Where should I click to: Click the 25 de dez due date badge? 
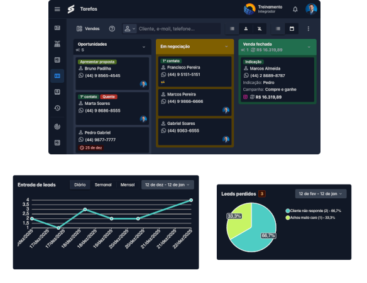[x=91, y=147]
